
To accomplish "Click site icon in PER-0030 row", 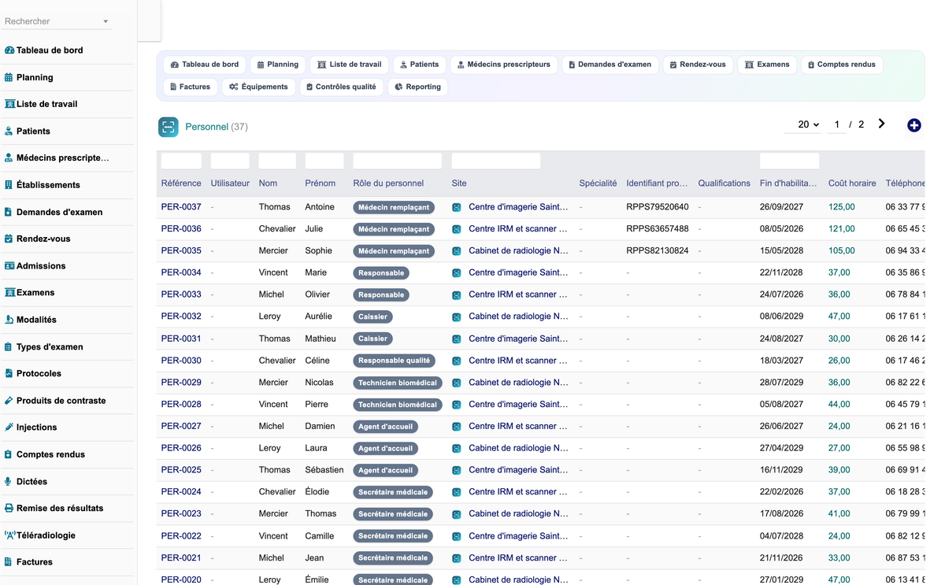I will click(456, 361).
